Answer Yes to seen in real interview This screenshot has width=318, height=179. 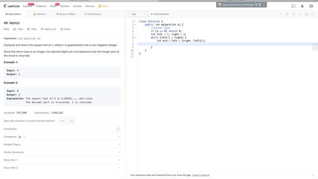click(x=63, y=121)
